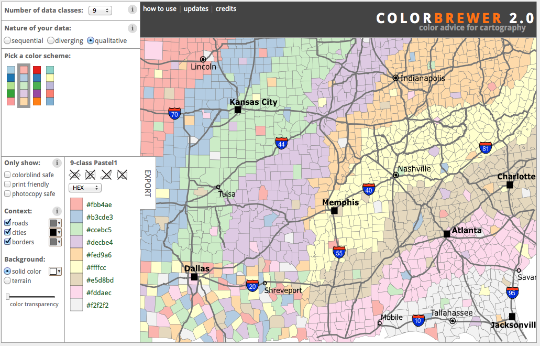The height and width of the screenshot is (346, 540).
Task: Open the how to use page
Action: (x=160, y=8)
